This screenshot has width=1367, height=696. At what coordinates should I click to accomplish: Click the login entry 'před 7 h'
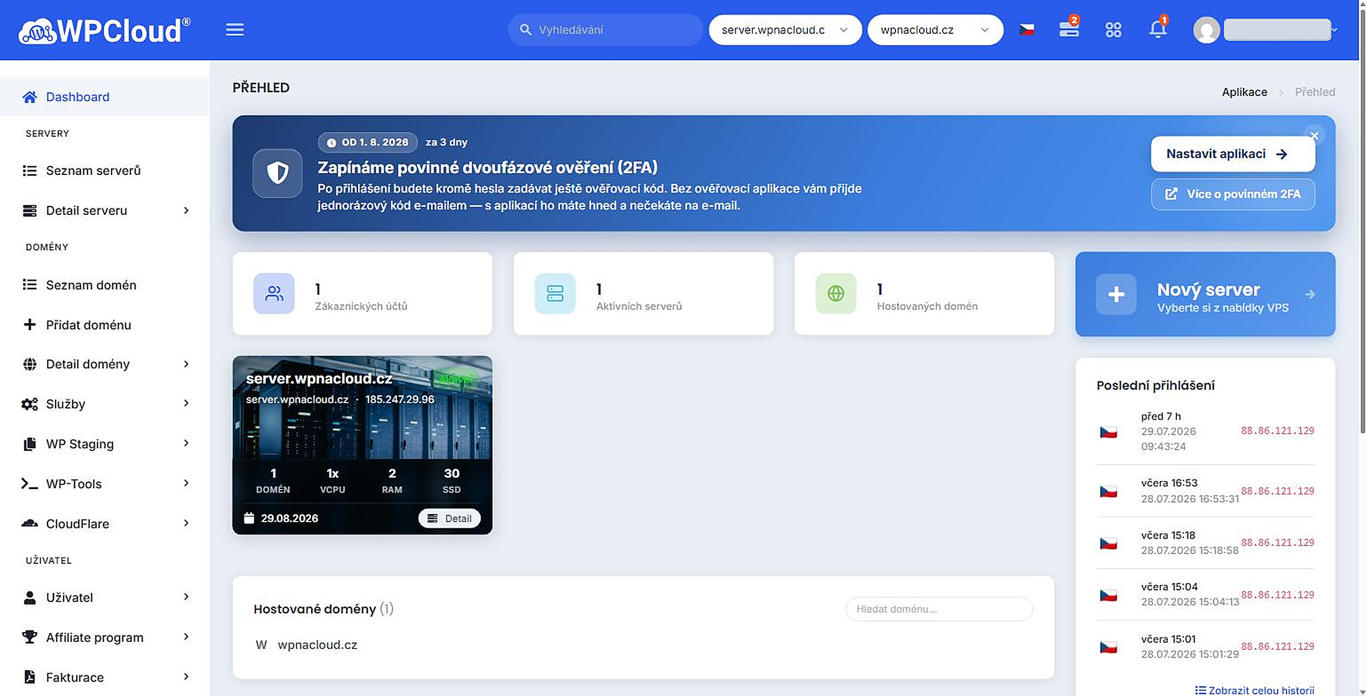click(x=1205, y=431)
